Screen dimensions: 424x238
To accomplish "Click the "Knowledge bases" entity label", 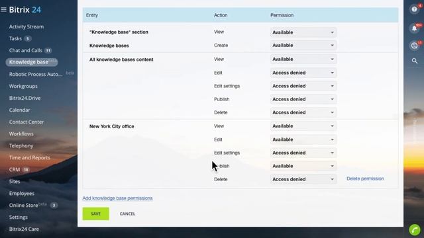I will click(x=109, y=46).
